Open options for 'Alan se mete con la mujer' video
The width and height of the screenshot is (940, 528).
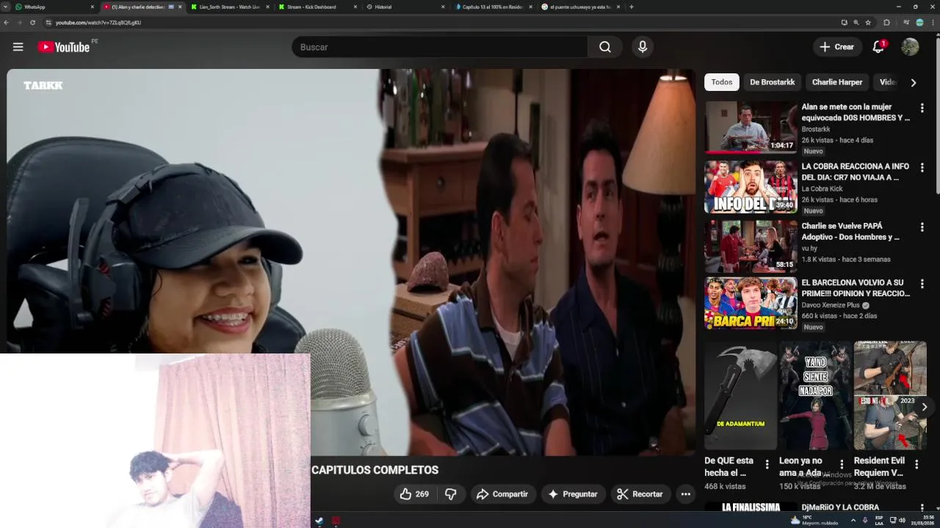point(922,108)
